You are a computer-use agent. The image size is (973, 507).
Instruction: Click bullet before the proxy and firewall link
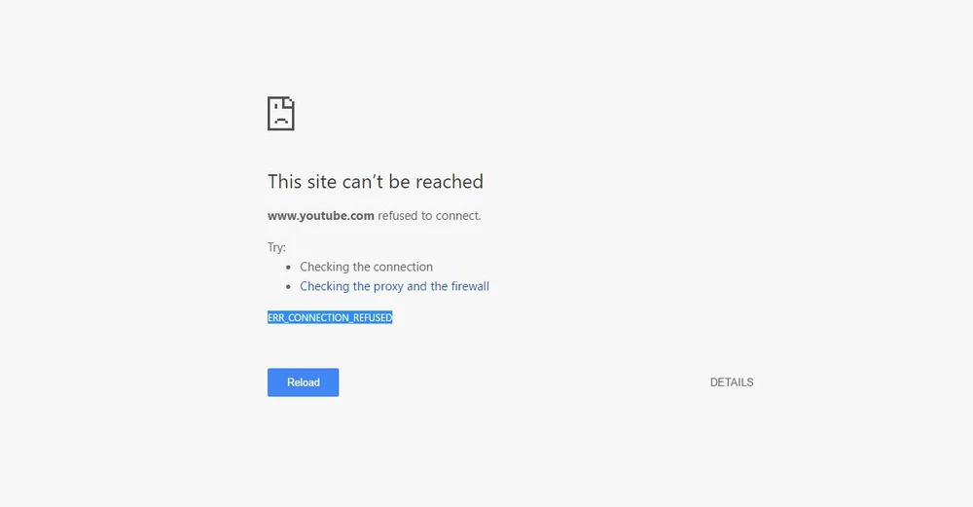coord(289,287)
